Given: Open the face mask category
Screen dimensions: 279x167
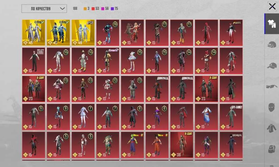Looking at the screenshot, I should 272,107.
